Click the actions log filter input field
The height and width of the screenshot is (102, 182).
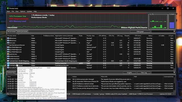click(x=162, y=73)
